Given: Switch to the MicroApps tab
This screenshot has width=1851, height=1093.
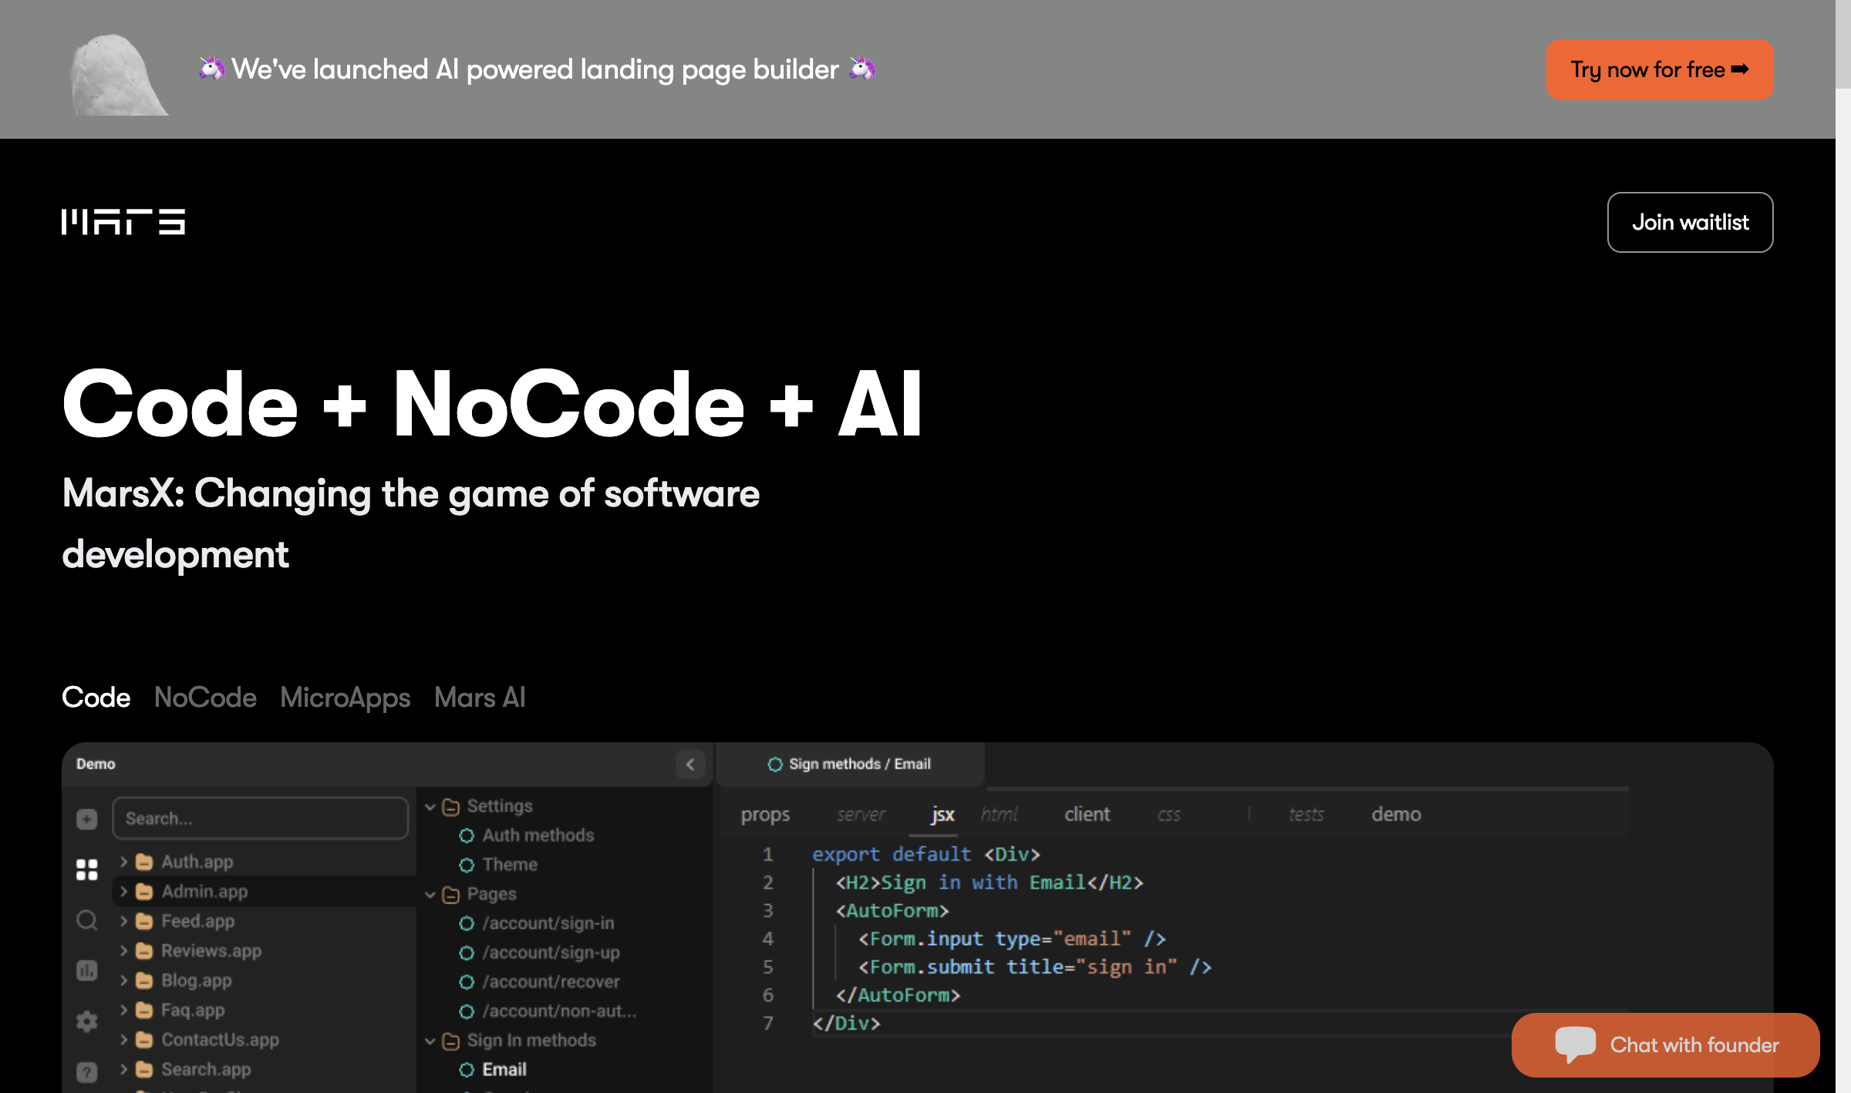Looking at the screenshot, I should (x=346, y=698).
